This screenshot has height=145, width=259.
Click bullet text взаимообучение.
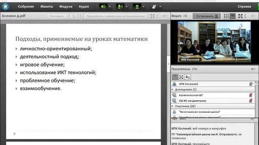tap(40, 89)
